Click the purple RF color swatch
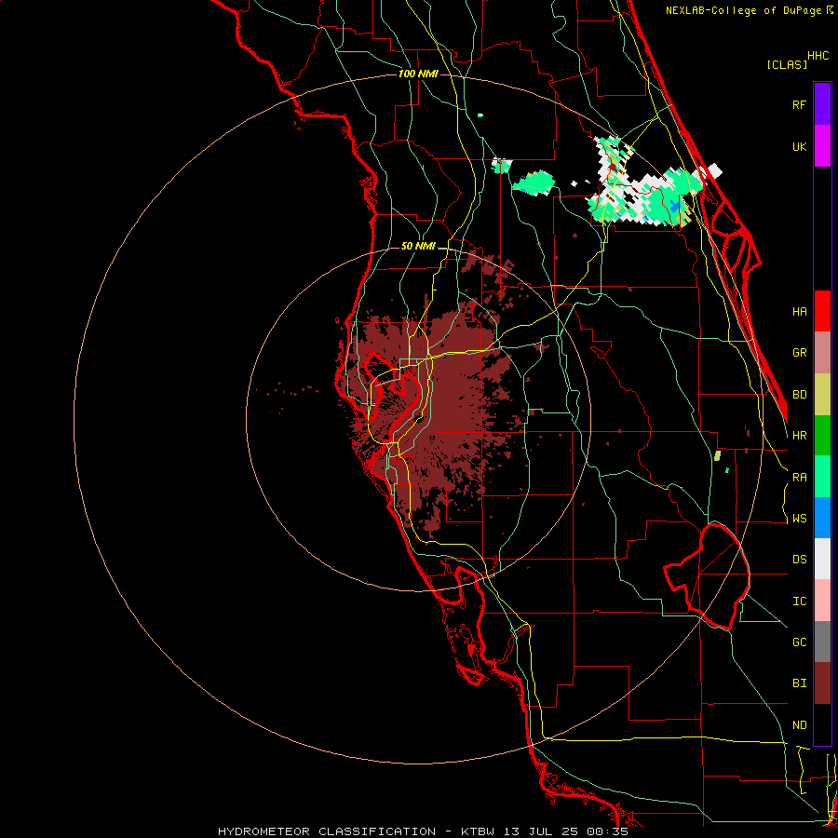 822,104
